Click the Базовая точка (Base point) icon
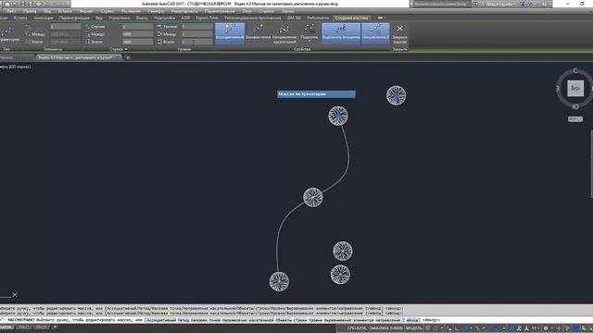The image size is (593, 333). tap(259, 29)
